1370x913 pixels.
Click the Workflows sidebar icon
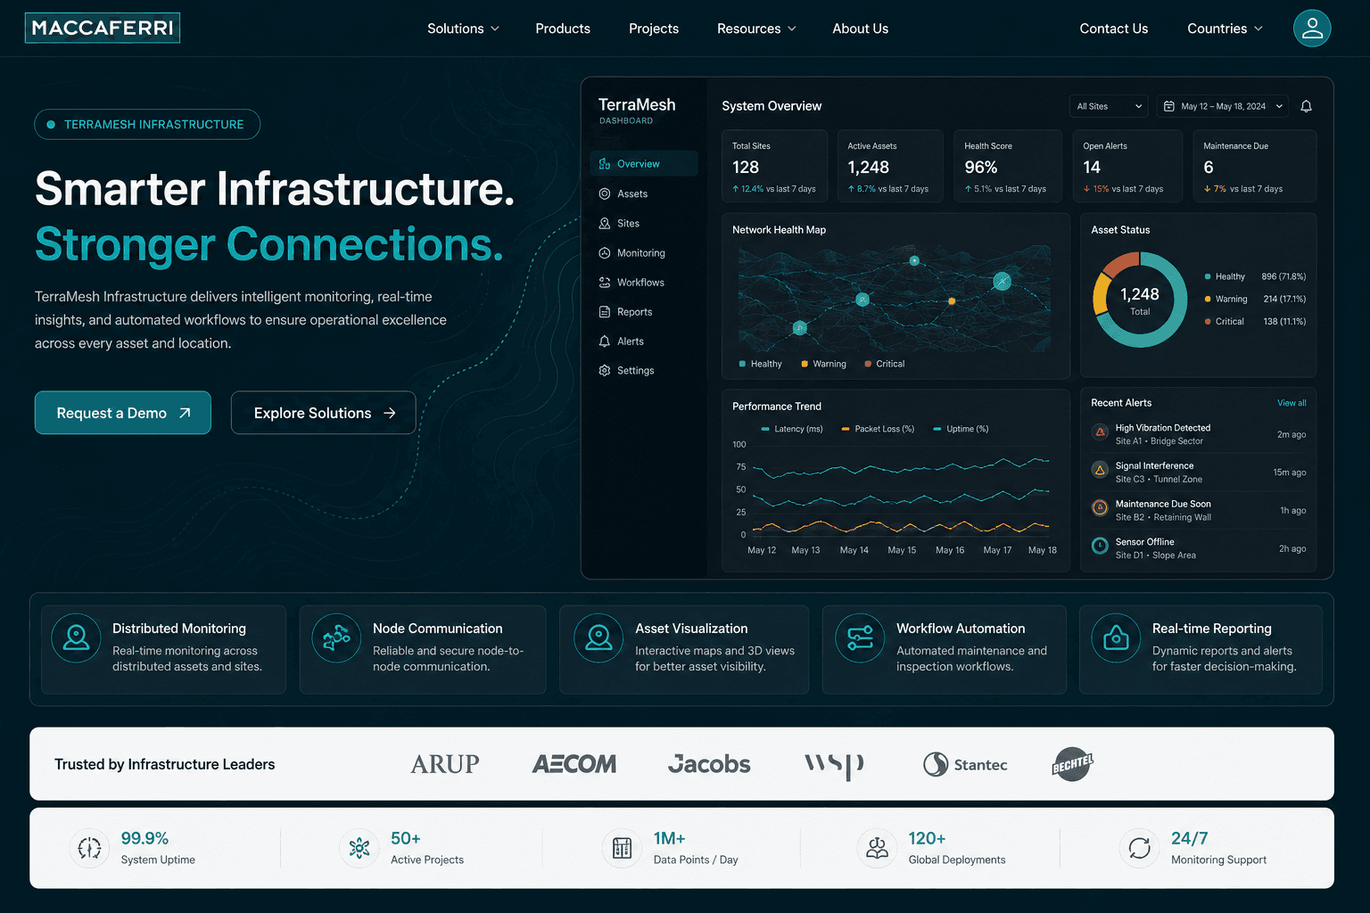[605, 283]
